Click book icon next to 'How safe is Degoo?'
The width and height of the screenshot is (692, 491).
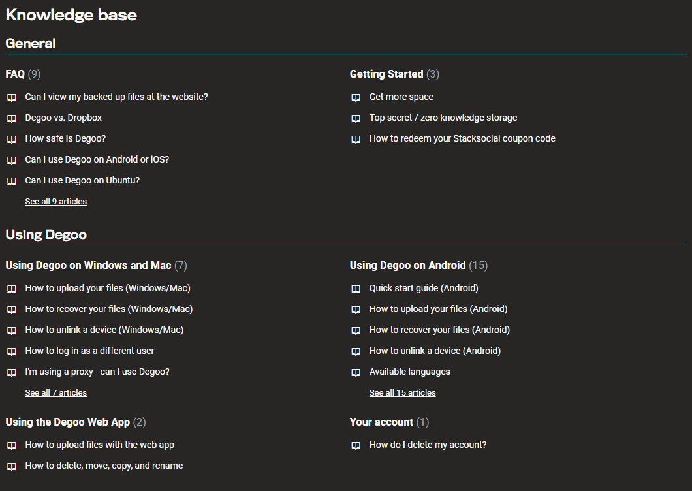[x=12, y=139]
